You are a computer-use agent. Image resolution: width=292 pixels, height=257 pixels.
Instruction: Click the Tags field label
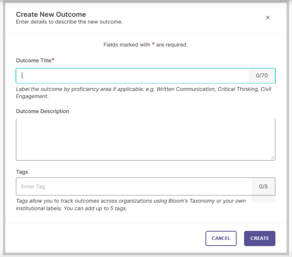tap(22, 172)
